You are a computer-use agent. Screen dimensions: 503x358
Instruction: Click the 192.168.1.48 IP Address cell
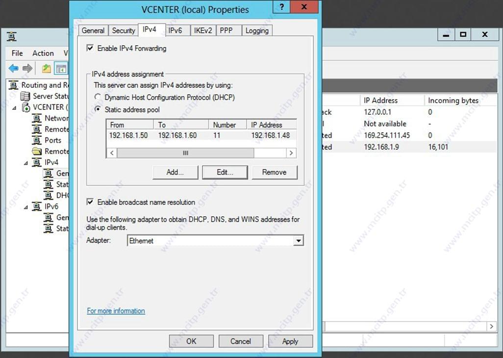point(271,135)
